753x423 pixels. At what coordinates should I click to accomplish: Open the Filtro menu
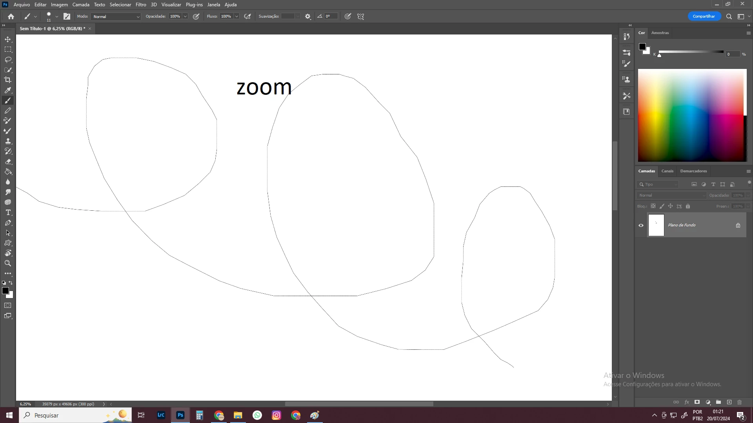[x=141, y=5]
